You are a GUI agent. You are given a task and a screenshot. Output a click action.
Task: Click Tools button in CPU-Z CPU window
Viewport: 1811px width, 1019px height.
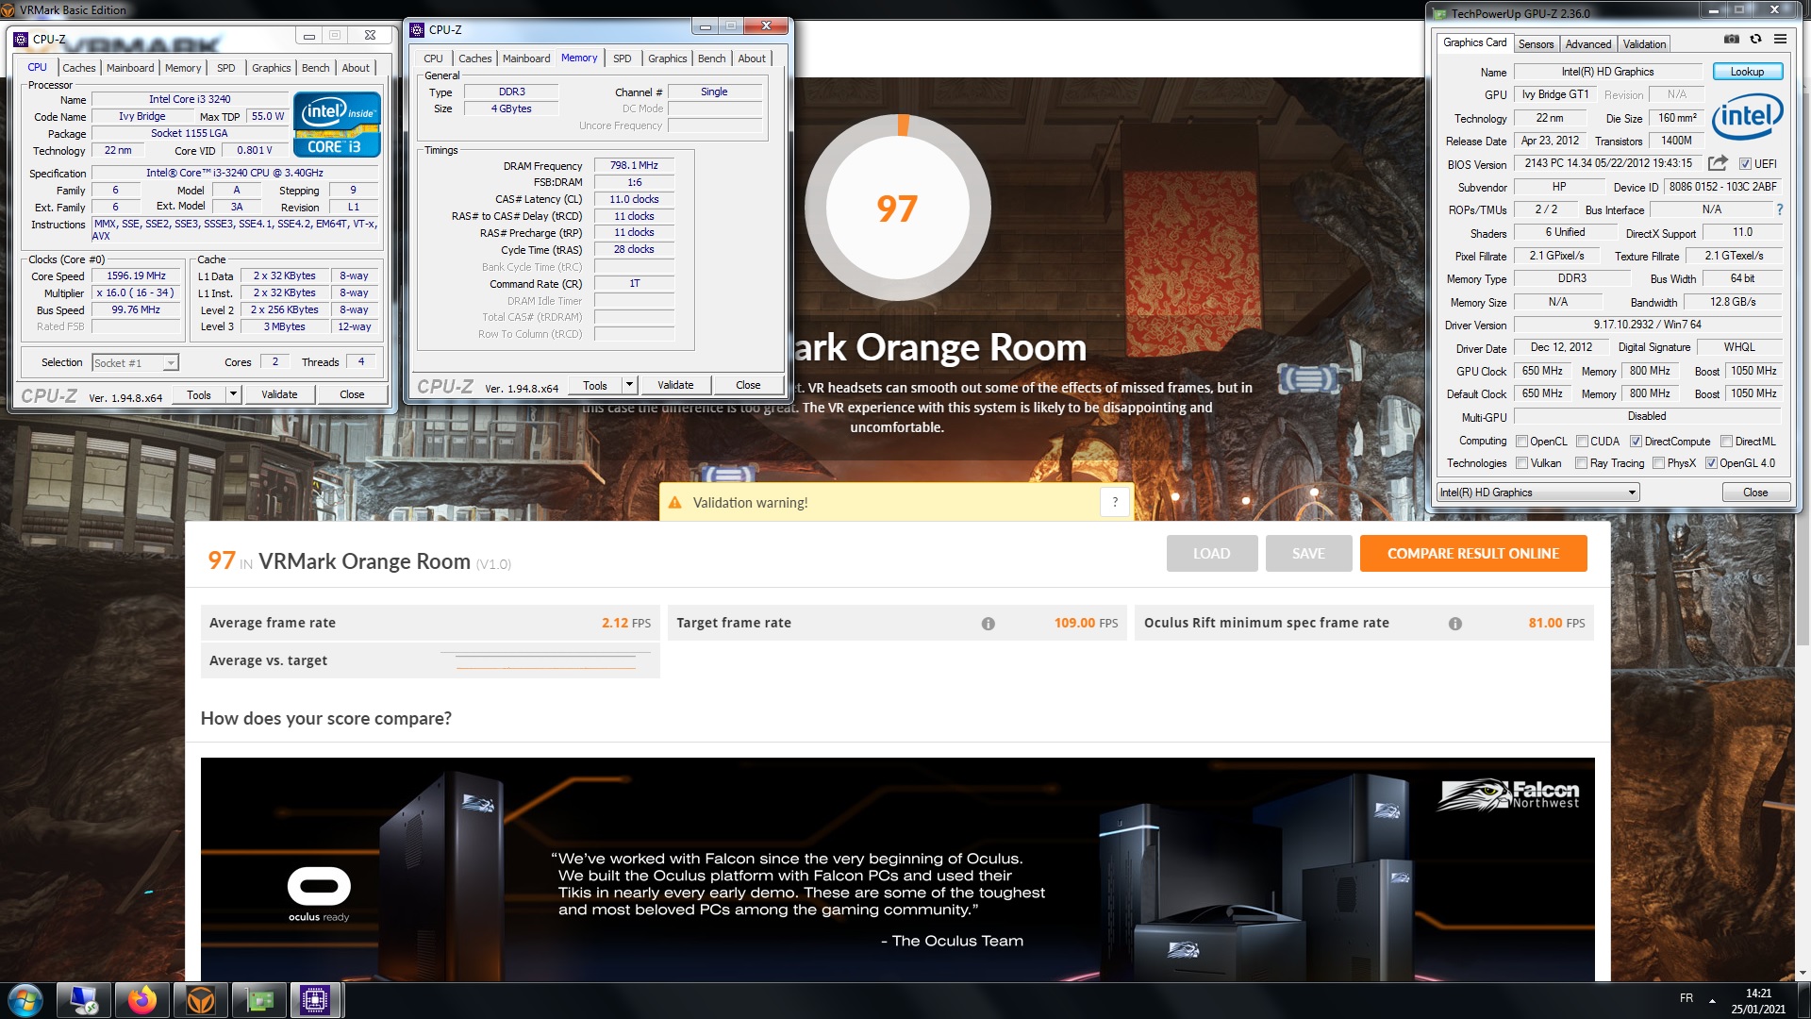[x=199, y=394]
